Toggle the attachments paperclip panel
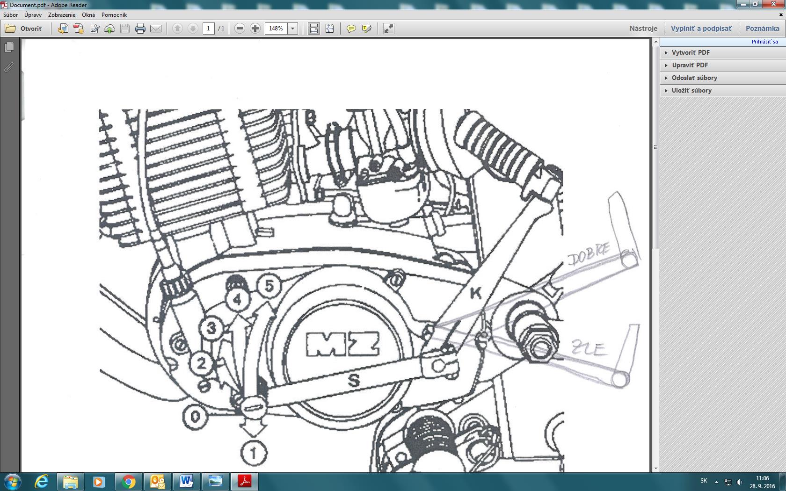The width and height of the screenshot is (786, 491). (x=9, y=67)
